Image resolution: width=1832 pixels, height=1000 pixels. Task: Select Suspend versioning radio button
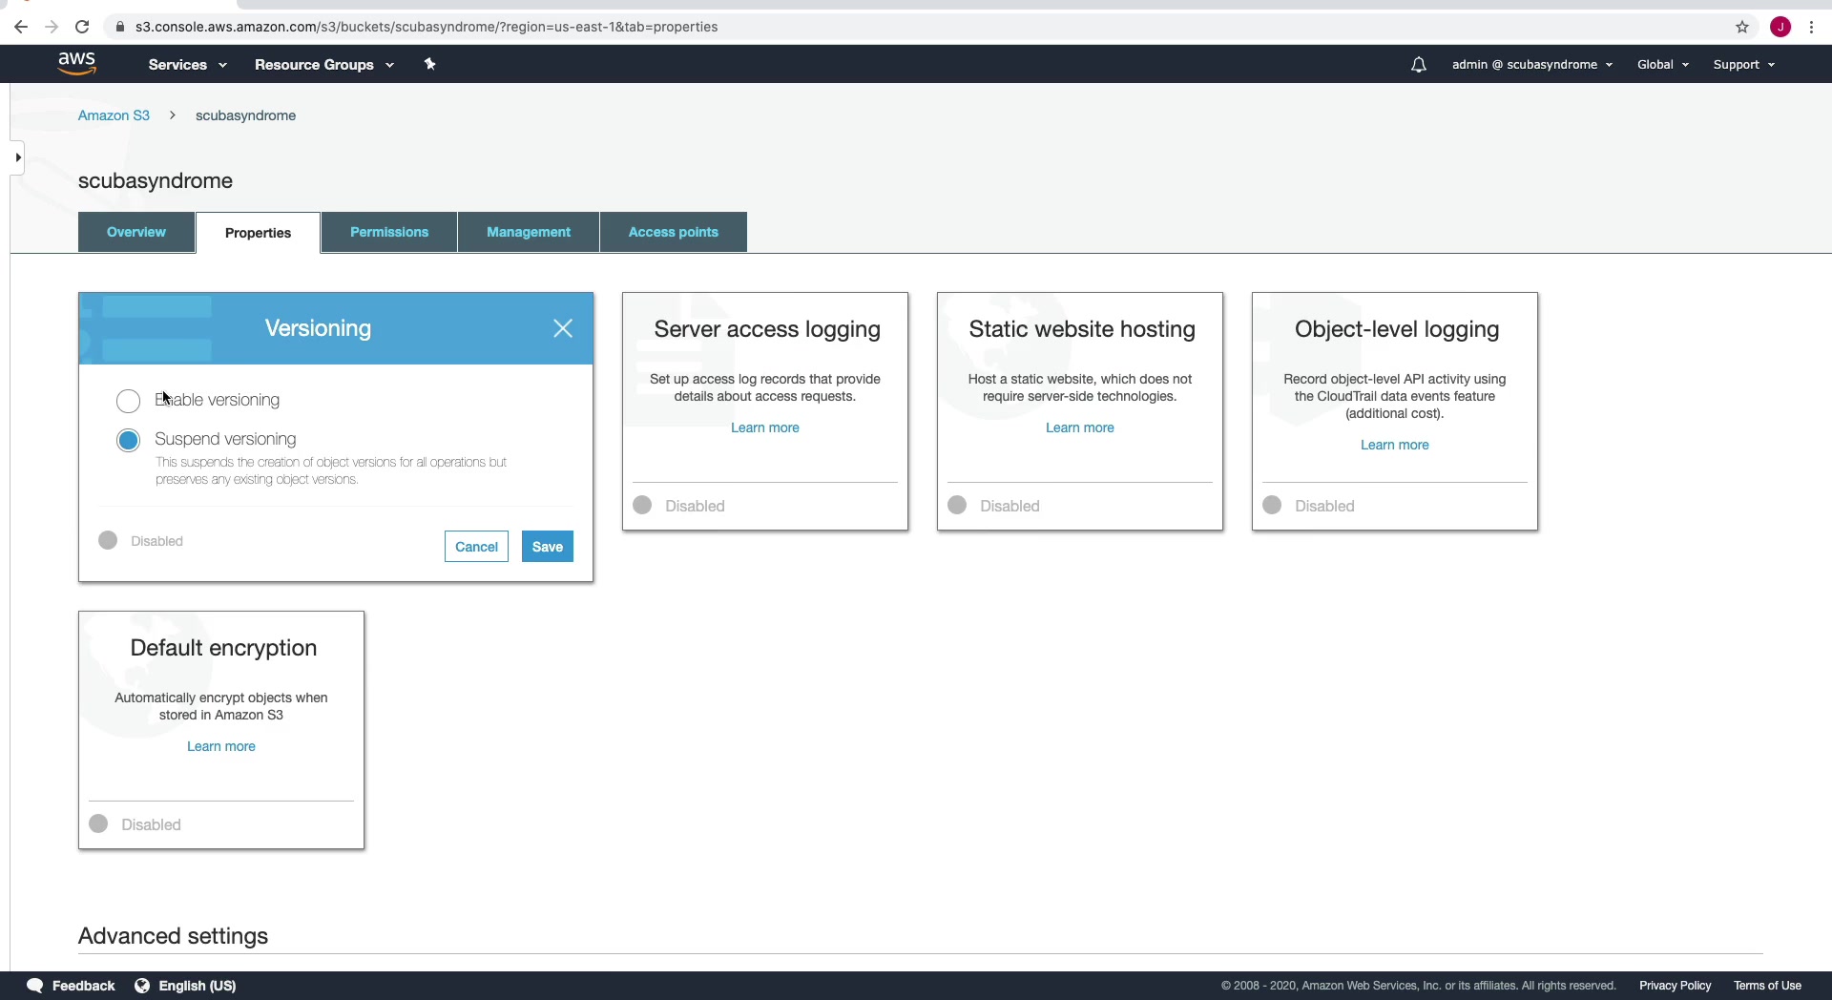[128, 440]
